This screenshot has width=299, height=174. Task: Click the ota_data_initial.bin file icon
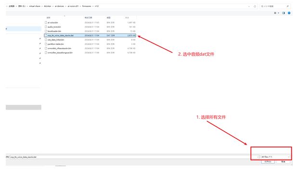coord(46,39)
